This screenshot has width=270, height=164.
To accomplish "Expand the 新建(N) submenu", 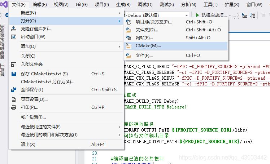I will point(66,13).
